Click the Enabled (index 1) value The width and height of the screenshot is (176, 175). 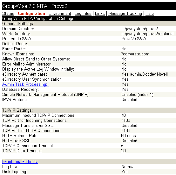(x=137, y=94)
